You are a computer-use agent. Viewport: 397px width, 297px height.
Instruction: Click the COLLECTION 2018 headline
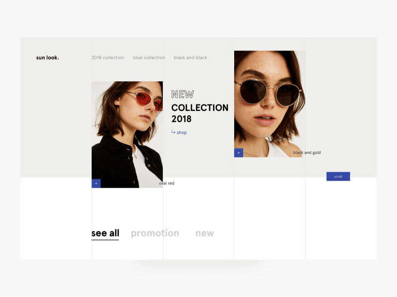click(x=200, y=113)
